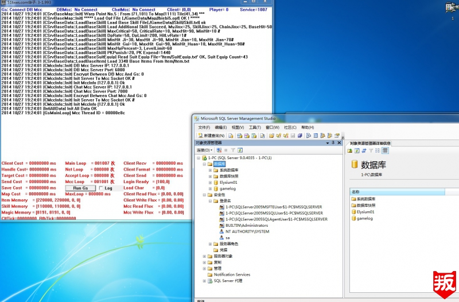Open the 编辑(E) menu
The width and height of the screenshot is (459, 302).
tap(221, 127)
